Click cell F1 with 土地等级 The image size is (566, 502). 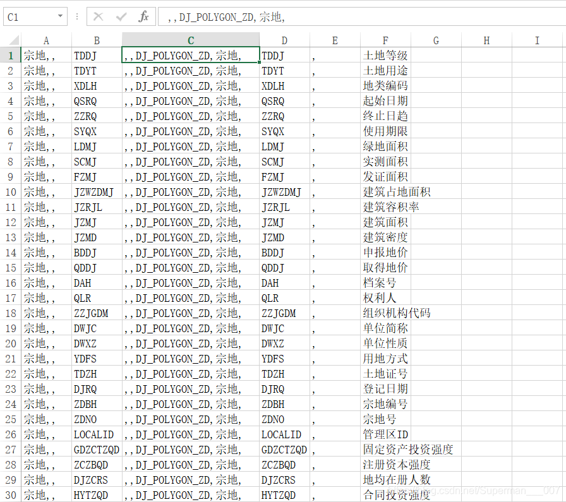[385, 55]
